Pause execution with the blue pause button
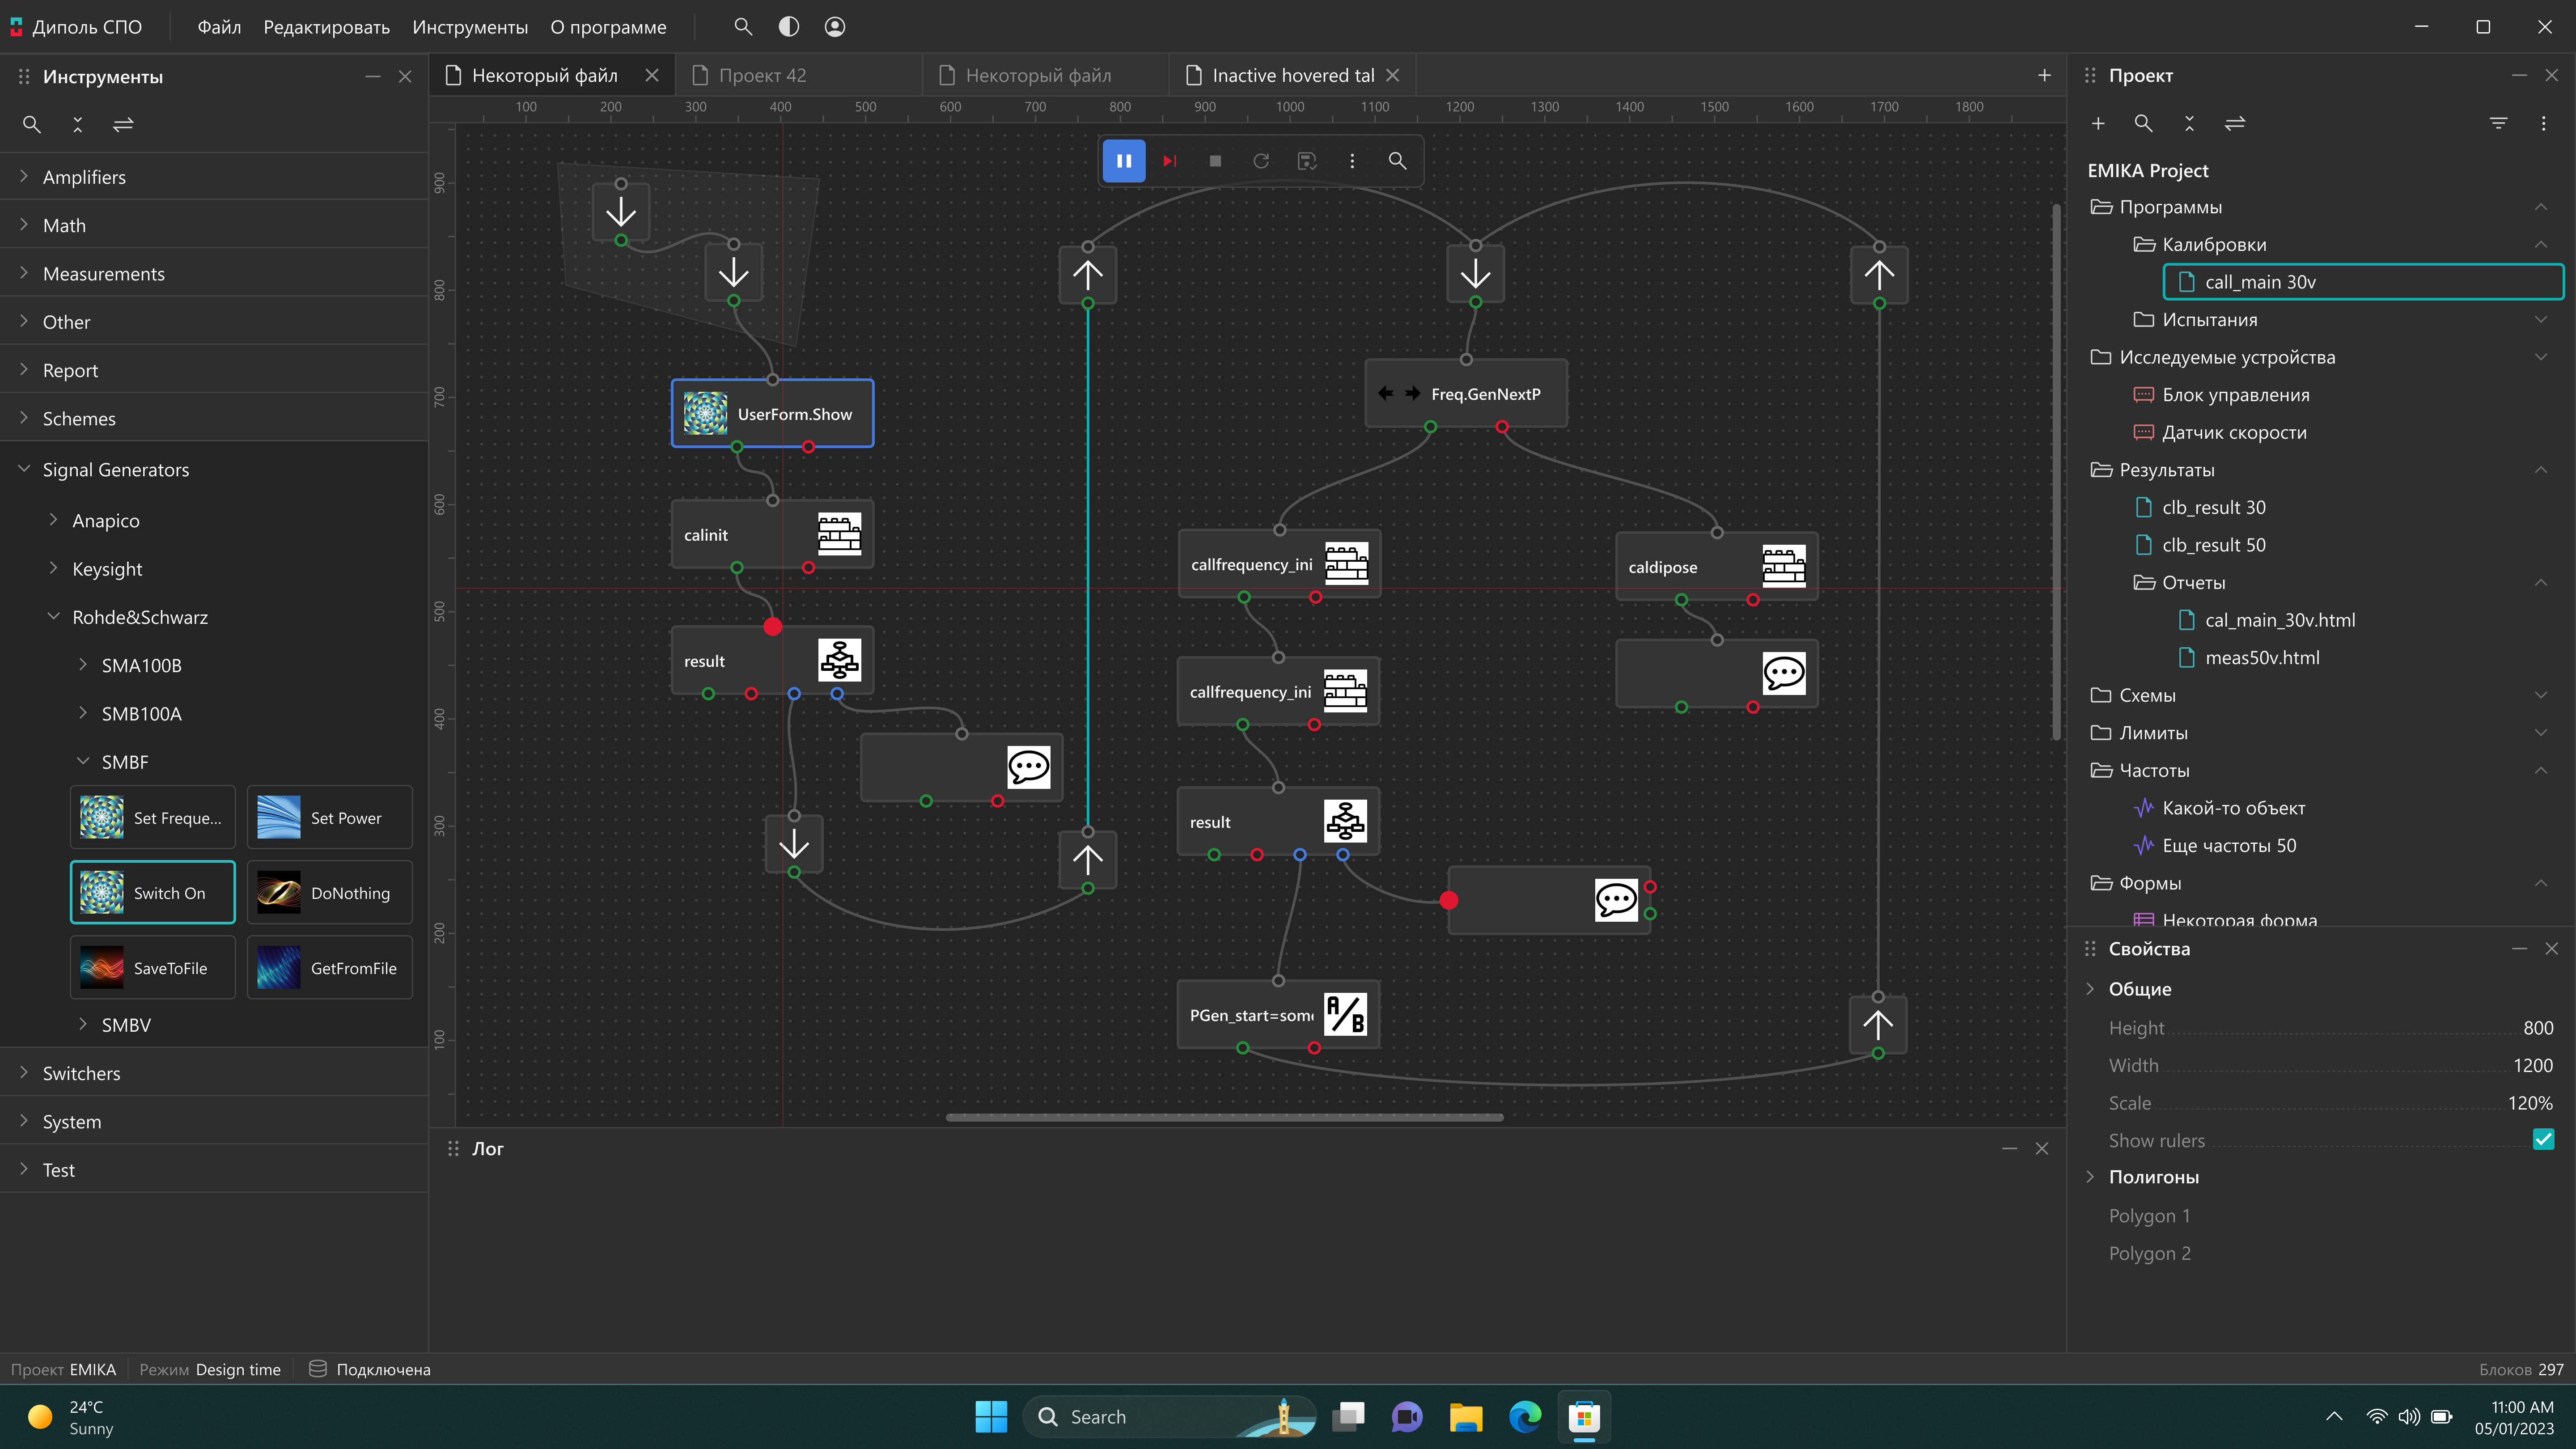Image resolution: width=2576 pixels, height=1449 pixels. pos(1124,161)
